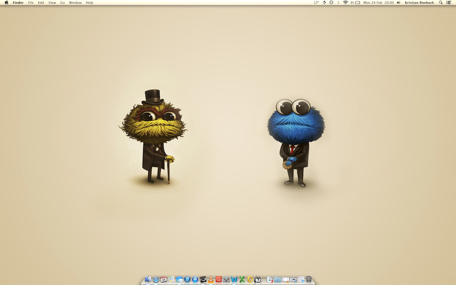Open the minimized window next to the Trash
Screen dimensions: 456x285
301,279
